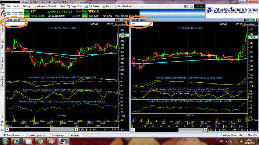Click F- zoom out on right graph
Screen dimensions: 259x145
[216, 130]
